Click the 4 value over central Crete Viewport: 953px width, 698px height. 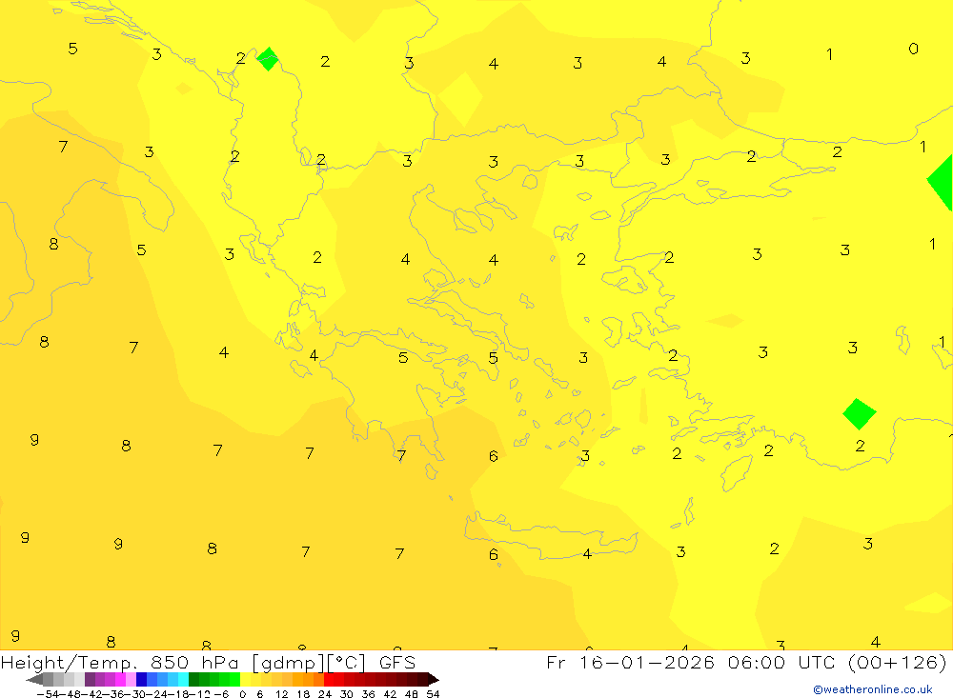pos(587,553)
